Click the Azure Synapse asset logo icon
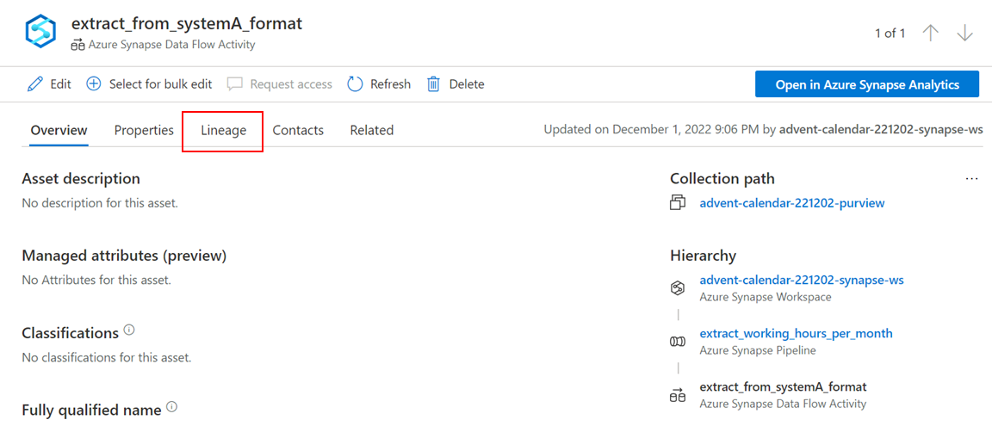Screen dimensions: 992x426 (40, 33)
